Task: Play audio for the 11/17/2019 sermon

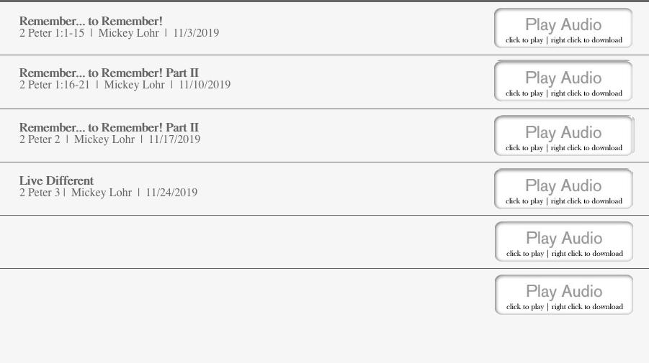Action: [x=563, y=136]
